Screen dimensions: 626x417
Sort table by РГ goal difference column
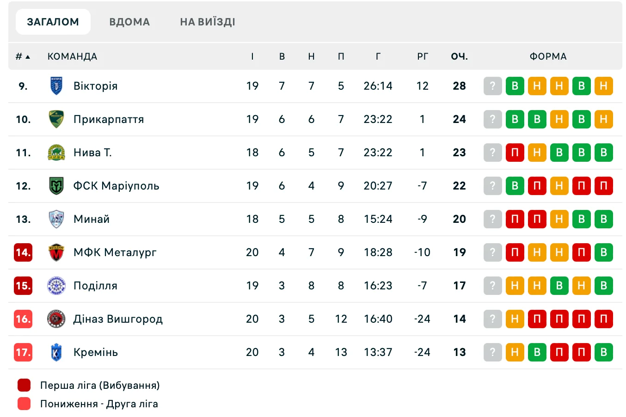click(422, 56)
